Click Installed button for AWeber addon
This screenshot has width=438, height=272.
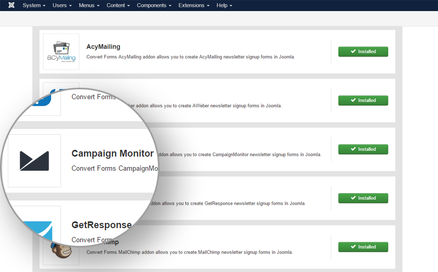pos(363,100)
